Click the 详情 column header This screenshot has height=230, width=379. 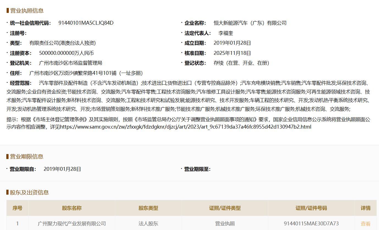pyautogui.click(x=366, y=208)
